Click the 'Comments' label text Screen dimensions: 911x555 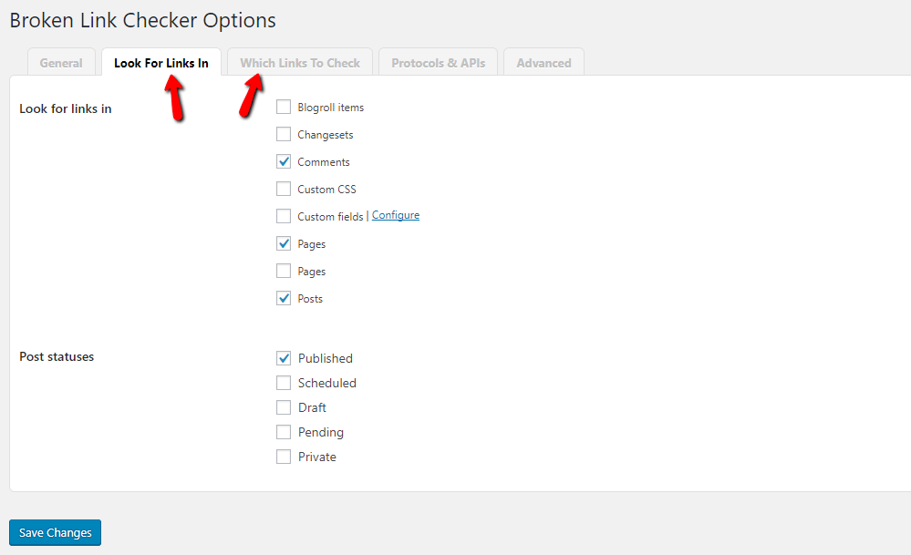(324, 162)
